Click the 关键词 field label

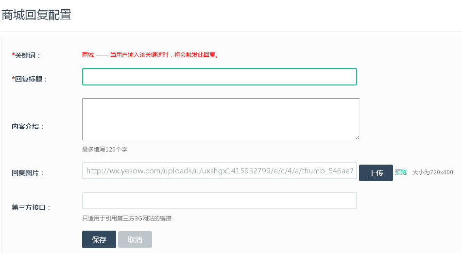(26, 55)
